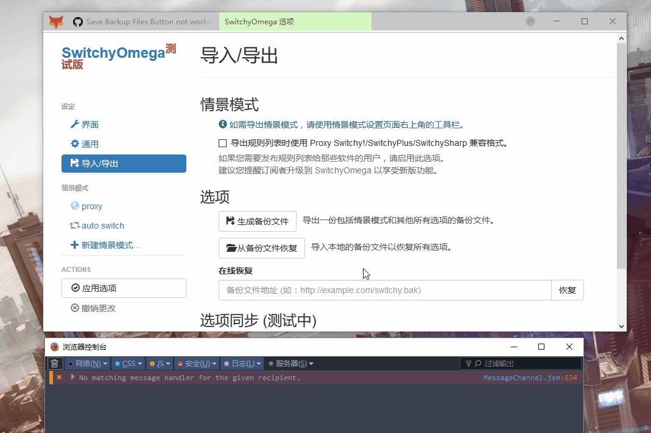This screenshot has width=651, height=433.
Task: Open the 服务器(S) filter dropdown in console
Action: click(x=290, y=364)
